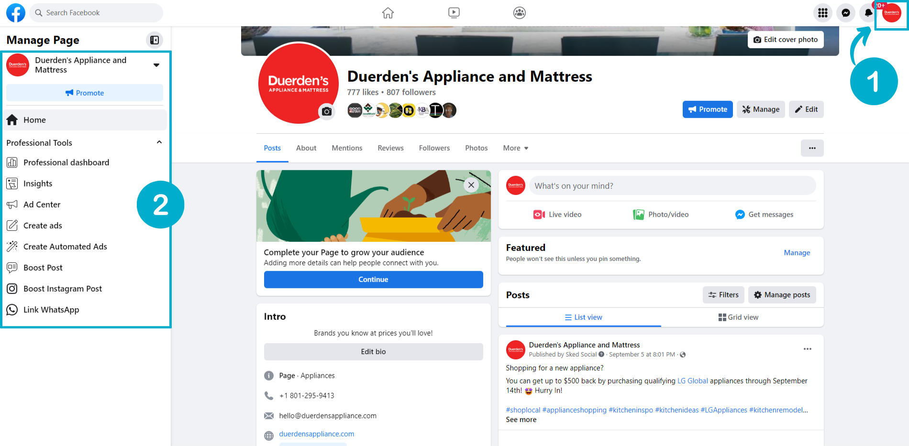Viewport: 909px width, 446px height.
Task: Click the camera icon on profile picture
Action: click(x=327, y=111)
